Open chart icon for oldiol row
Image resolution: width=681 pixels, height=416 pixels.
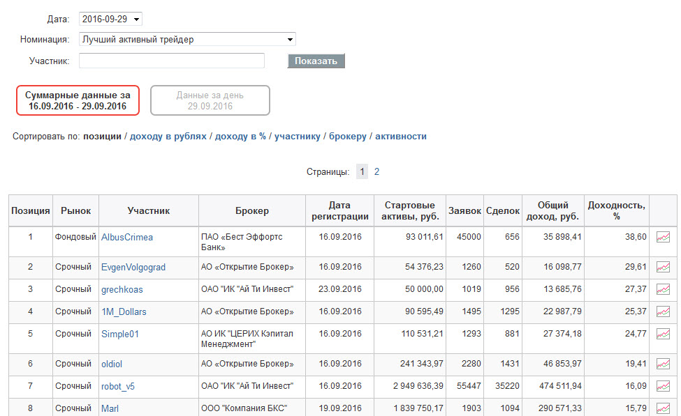click(663, 364)
